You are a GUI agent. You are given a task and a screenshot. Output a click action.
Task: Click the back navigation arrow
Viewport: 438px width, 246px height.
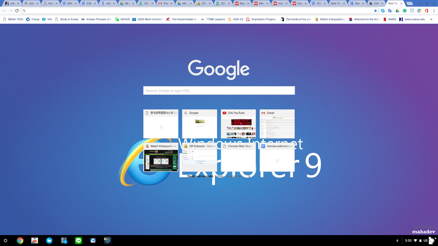click(x=4, y=11)
